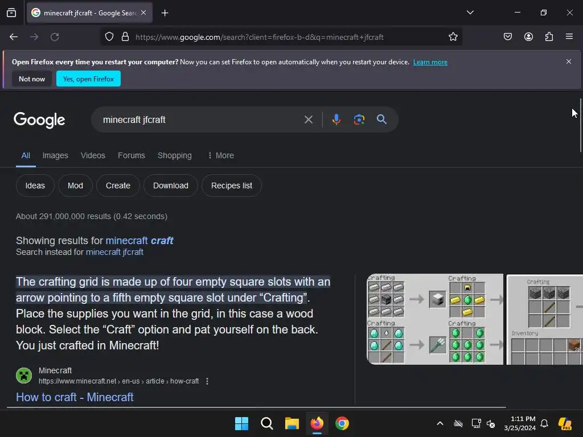Switch to the Images tab
The height and width of the screenshot is (437, 583).
[x=55, y=155]
